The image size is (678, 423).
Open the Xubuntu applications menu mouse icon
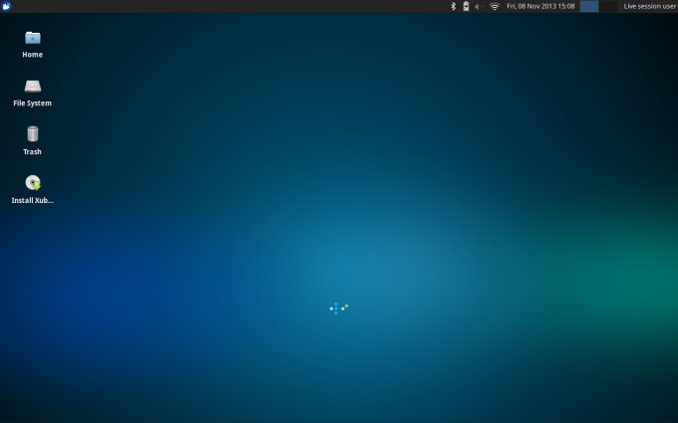(6, 6)
